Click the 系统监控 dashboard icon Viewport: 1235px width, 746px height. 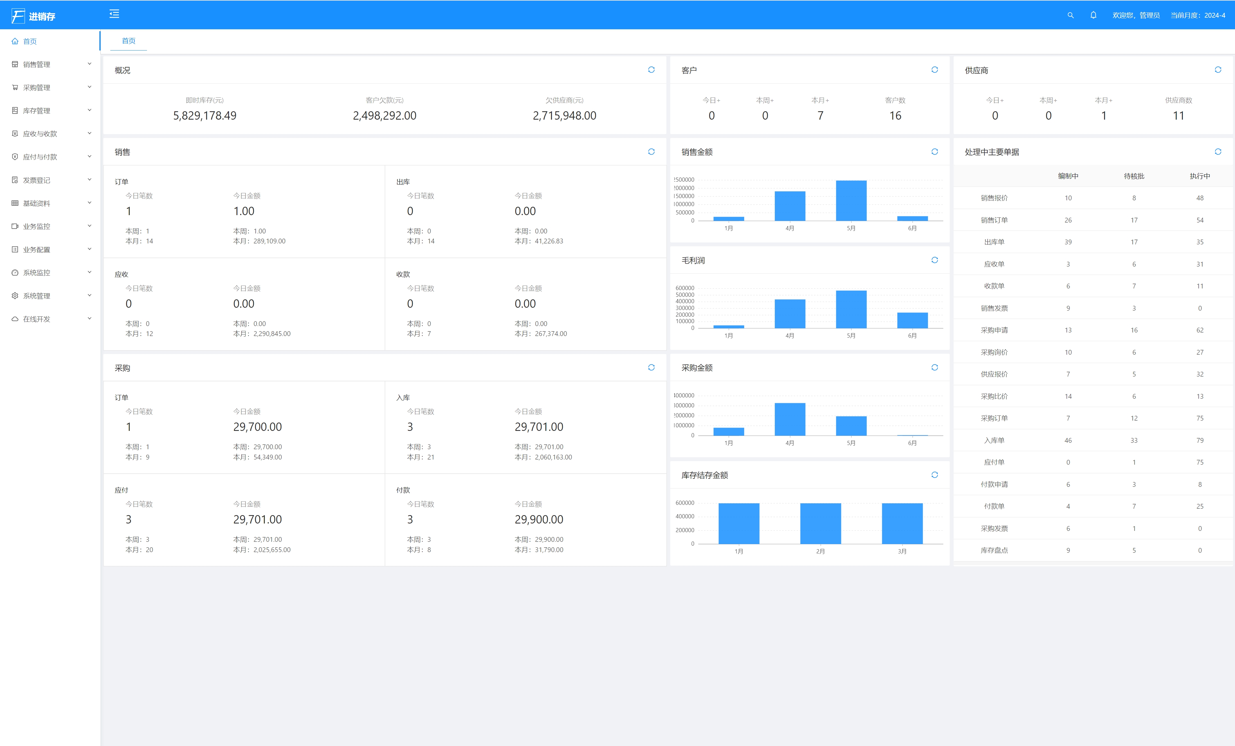tap(15, 273)
